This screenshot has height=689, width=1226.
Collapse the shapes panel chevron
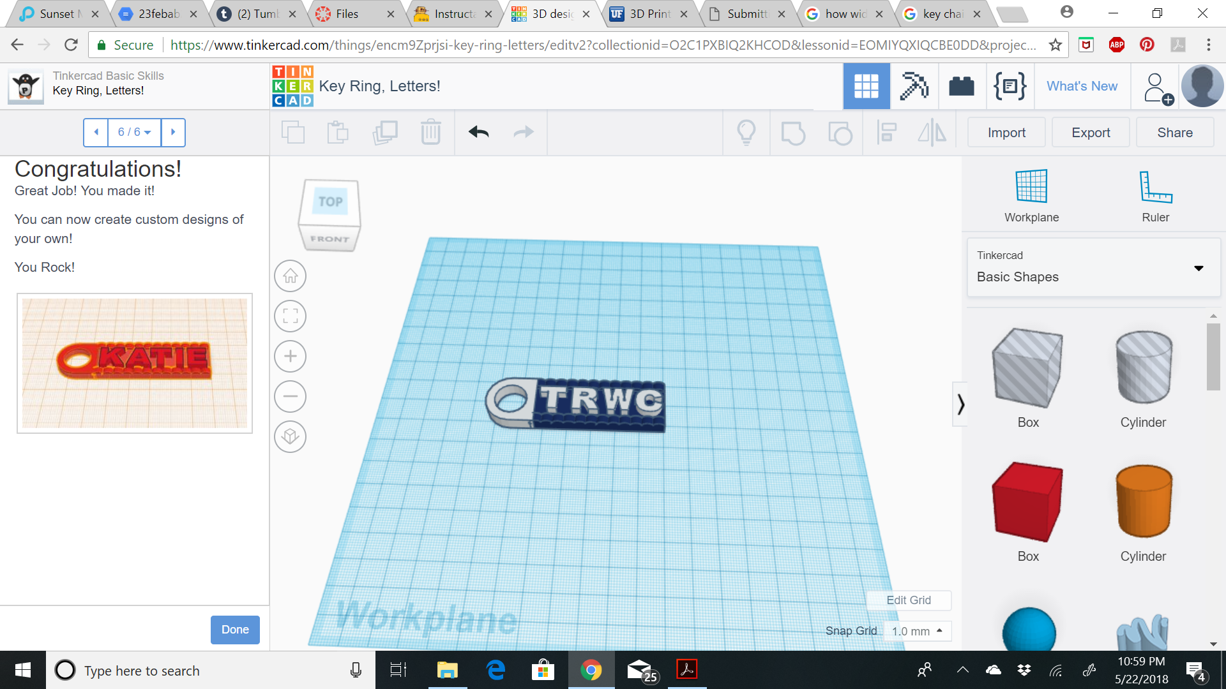[x=960, y=404]
